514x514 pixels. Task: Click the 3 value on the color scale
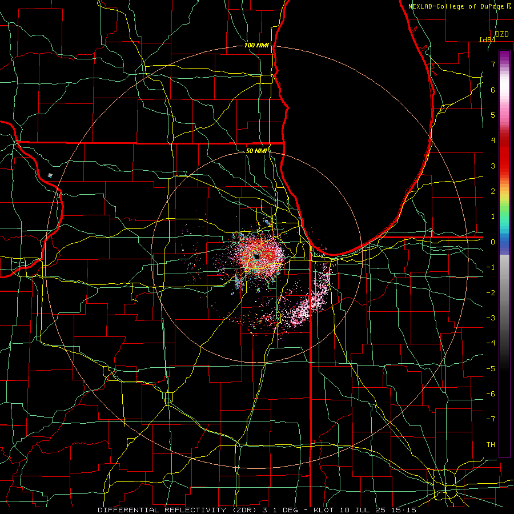point(493,166)
